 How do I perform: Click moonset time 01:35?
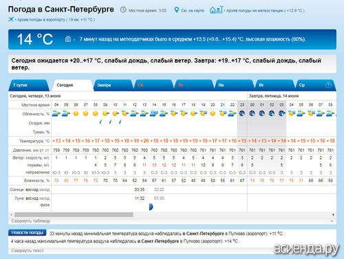159,199
